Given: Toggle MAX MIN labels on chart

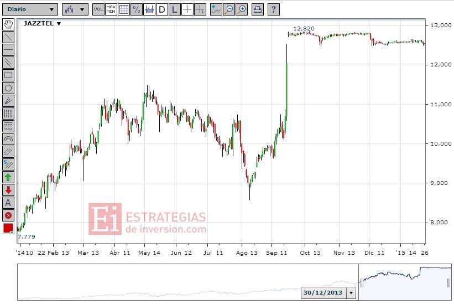Looking at the screenshot, I should coord(111,9).
